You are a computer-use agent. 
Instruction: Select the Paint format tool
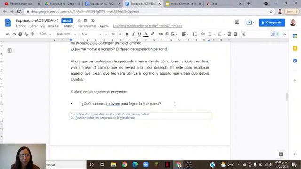click(x=32, y=34)
